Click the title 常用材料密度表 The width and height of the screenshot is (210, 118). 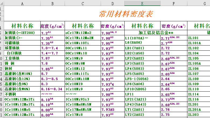tap(126, 14)
